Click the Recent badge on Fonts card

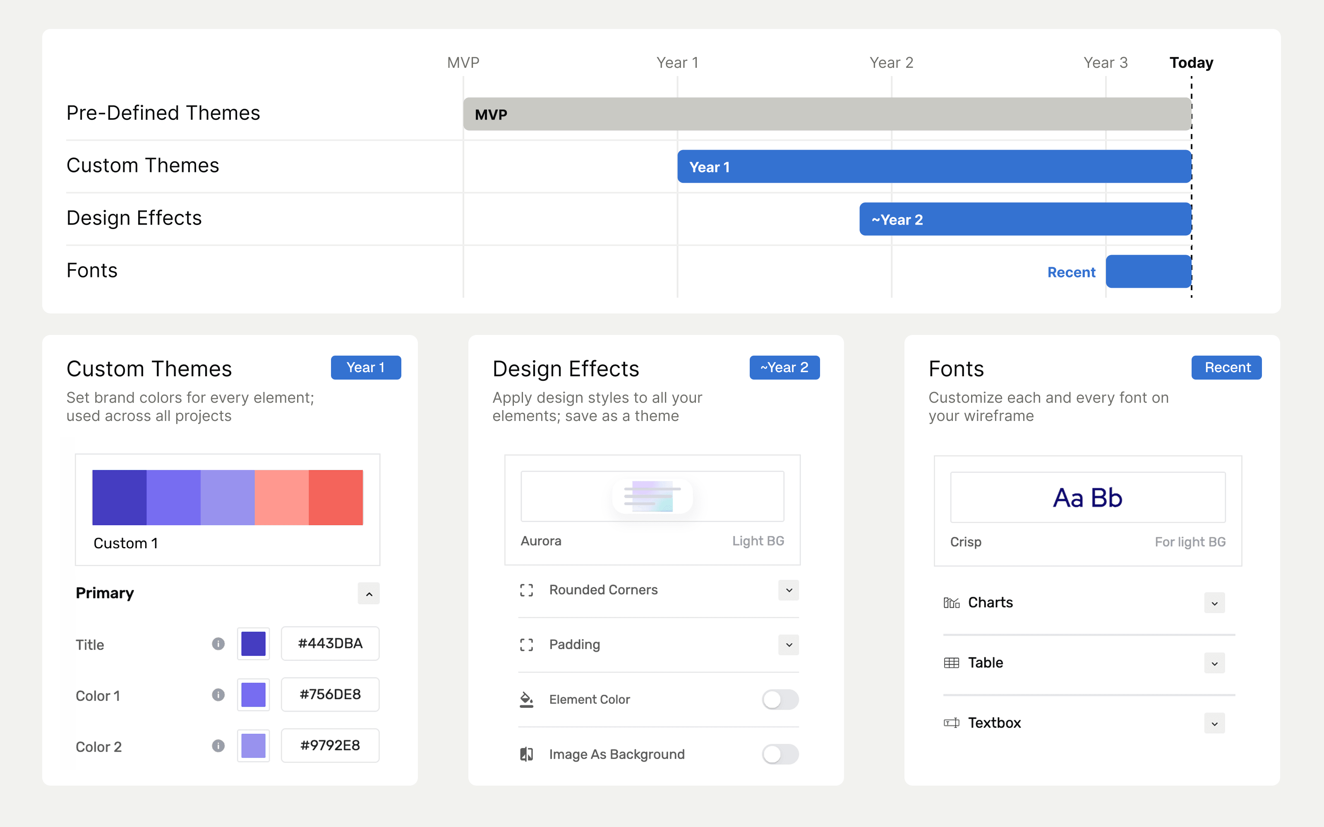[x=1226, y=368]
